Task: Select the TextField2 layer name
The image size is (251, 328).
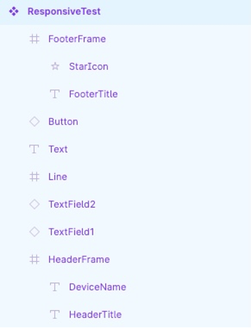Action: [72, 204]
